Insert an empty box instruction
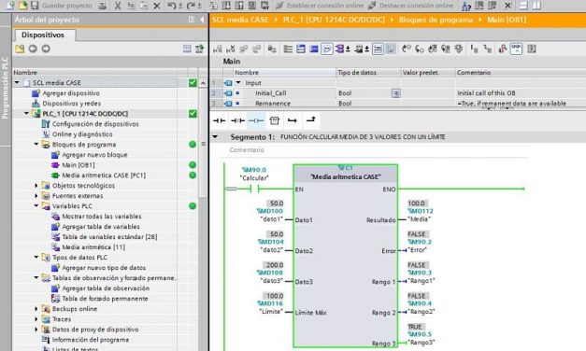Viewport: 586px width, 351px height. (275, 120)
